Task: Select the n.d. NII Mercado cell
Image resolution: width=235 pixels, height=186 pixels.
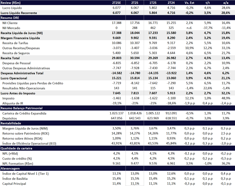Action: point(189,28)
